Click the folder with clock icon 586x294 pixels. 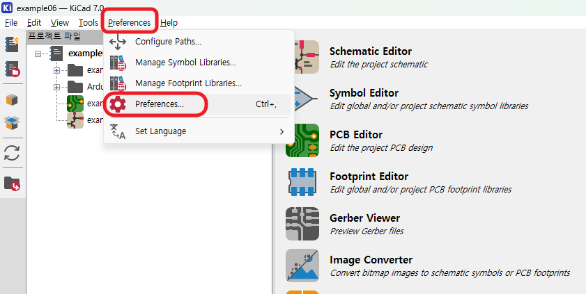click(x=12, y=183)
